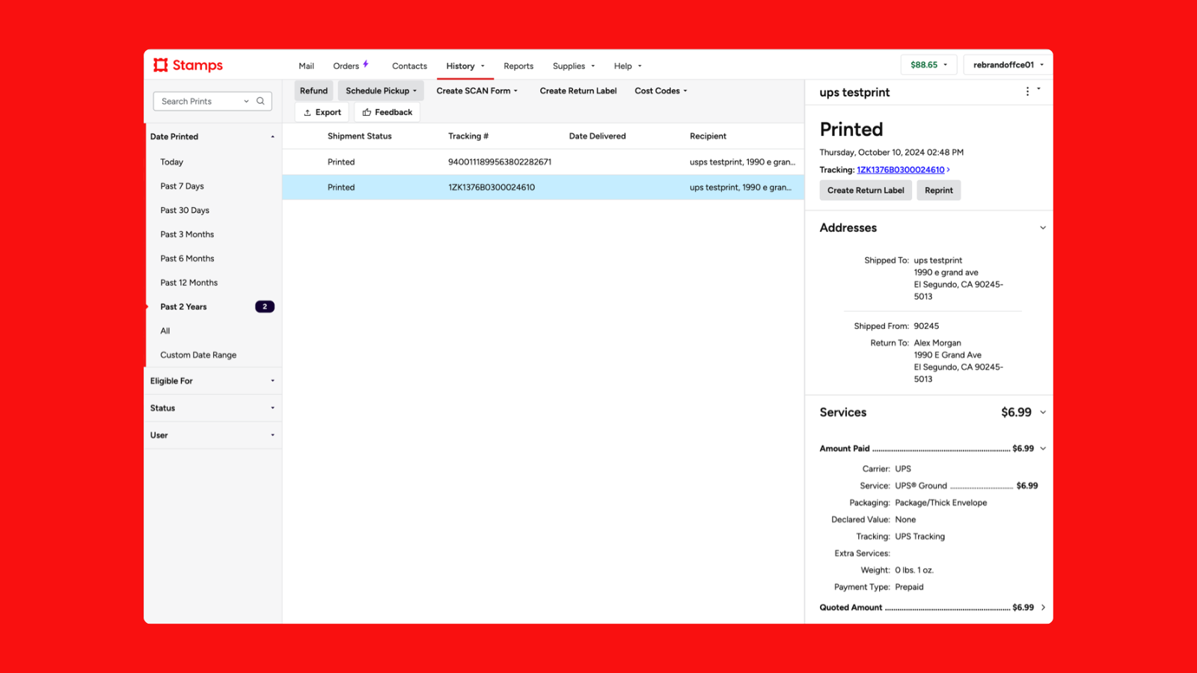1197x673 pixels.
Task: Open the Help menu
Action: tap(628, 66)
